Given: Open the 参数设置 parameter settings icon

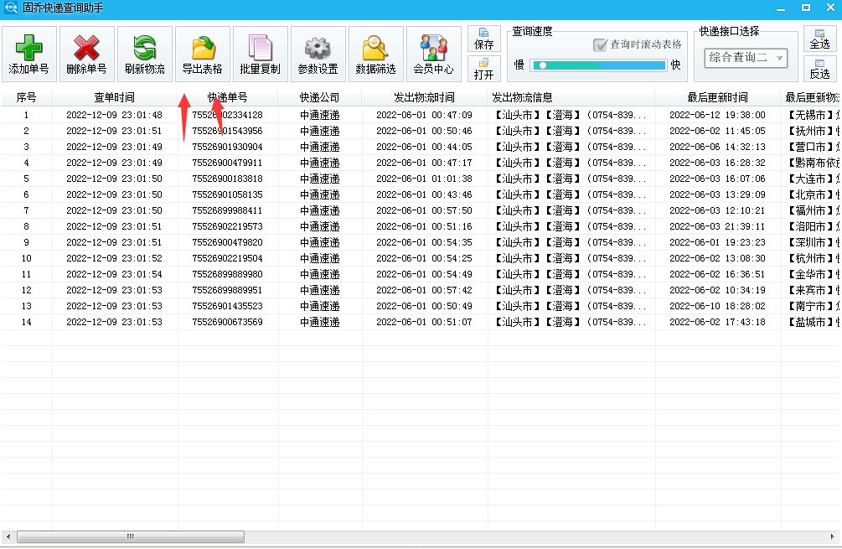Looking at the screenshot, I should [x=318, y=52].
